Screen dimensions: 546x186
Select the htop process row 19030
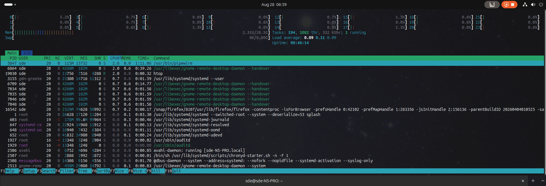tap(272, 73)
